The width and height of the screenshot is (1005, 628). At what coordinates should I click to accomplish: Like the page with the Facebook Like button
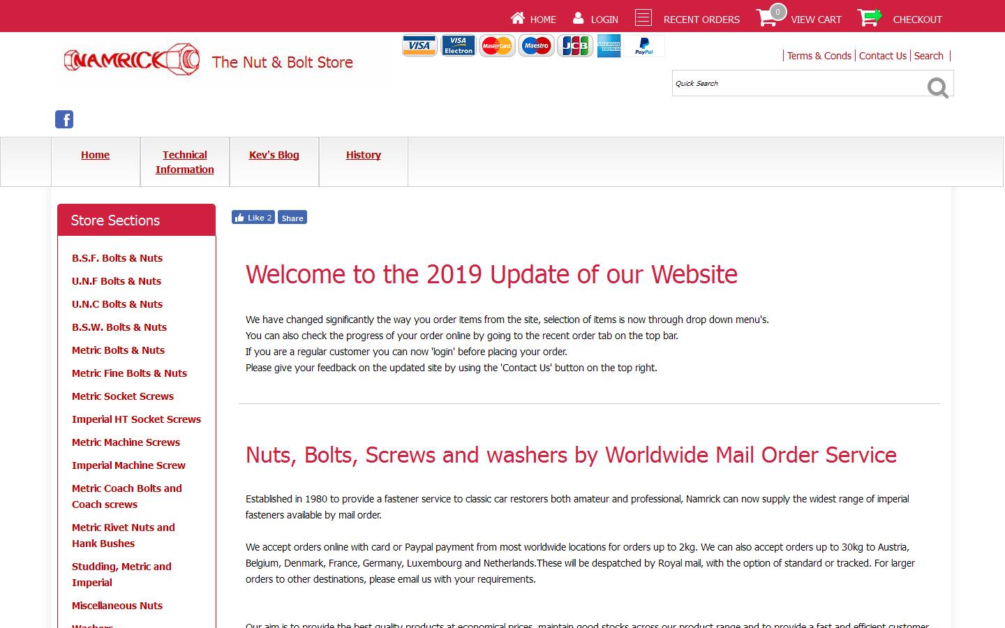pos(253,217)
